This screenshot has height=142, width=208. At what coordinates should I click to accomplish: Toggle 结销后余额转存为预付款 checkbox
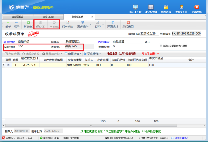point(161,46)
